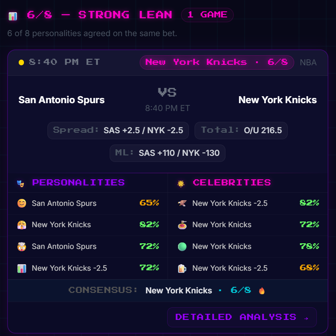Click the exploding head emoji for San Antonio Spurs 72%
This screenshot has width=336, height=336.
click(x=22, y=246)
